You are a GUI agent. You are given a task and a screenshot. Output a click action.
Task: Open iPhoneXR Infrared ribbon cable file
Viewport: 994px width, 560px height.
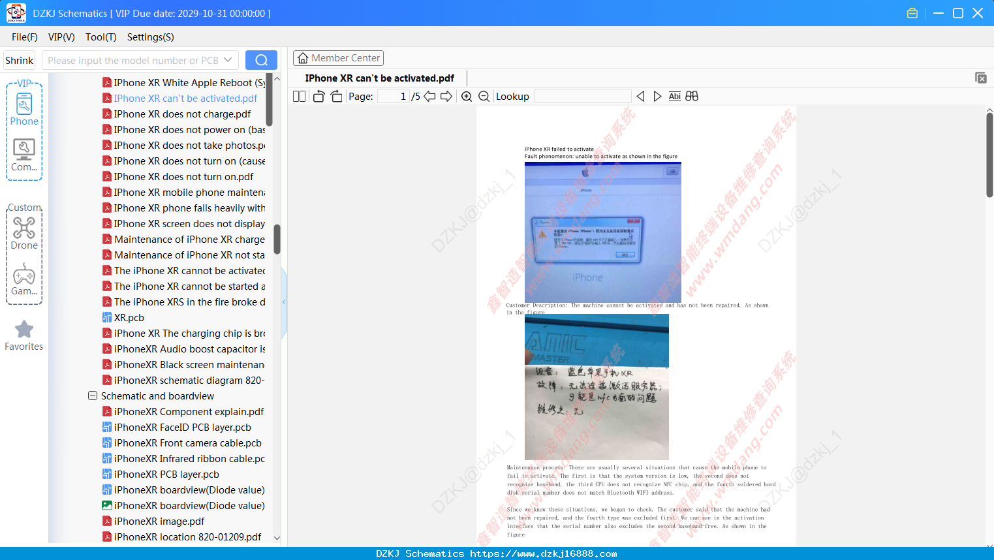tap(184, 459)
